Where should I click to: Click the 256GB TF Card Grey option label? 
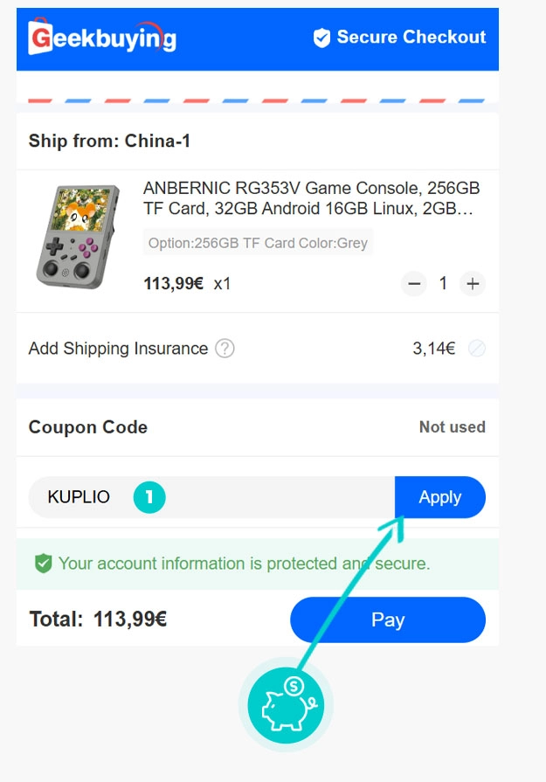click(x=258, y=243)
